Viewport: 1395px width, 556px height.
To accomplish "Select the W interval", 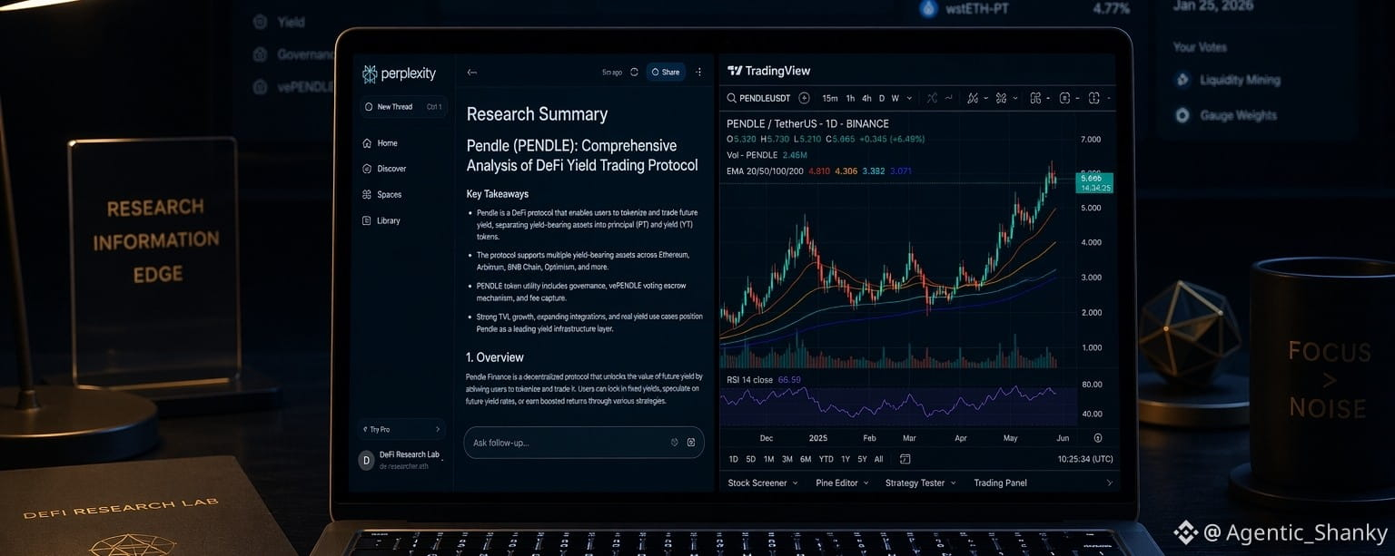I will pos(895,98).
